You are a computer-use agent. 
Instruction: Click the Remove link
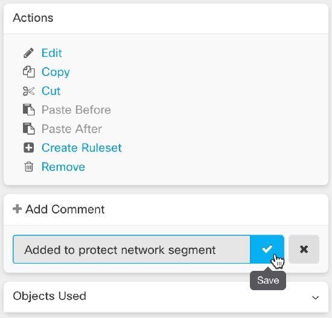pyautogui.click(x=63, y=167)
